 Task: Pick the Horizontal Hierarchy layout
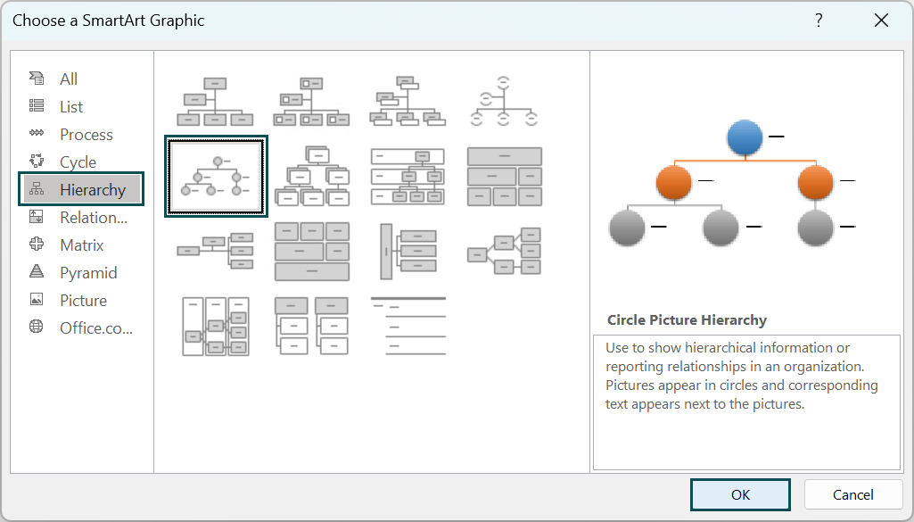(x=504, y=251)
